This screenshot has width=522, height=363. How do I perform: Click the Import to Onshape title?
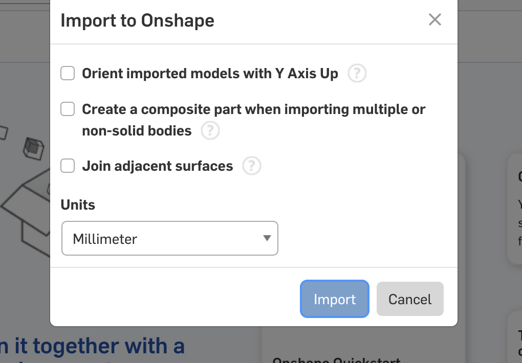pos(138,20)
